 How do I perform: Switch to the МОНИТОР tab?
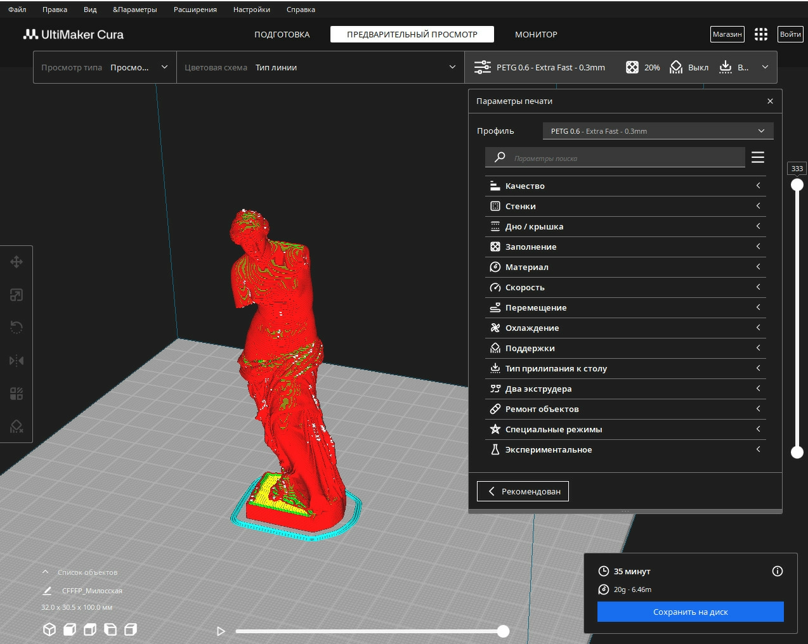coord(535,35)
